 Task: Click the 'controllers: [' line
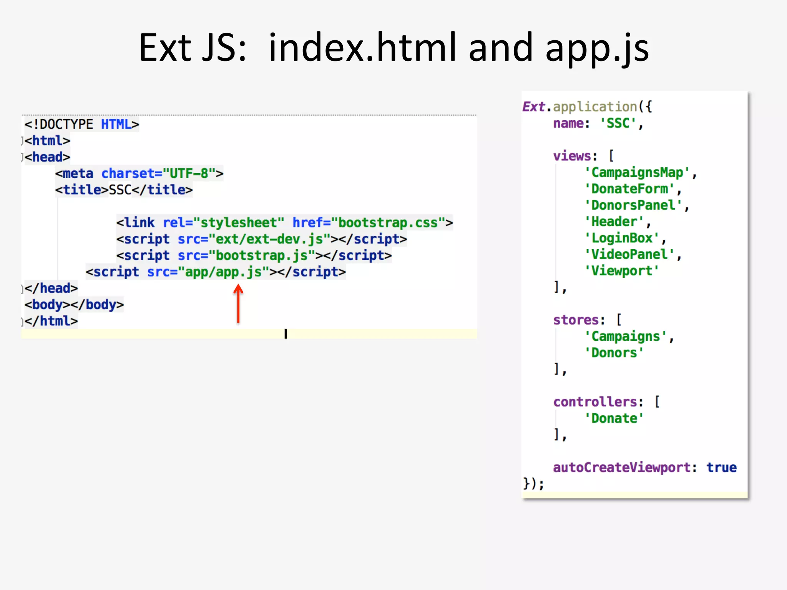(x=606, y=402)
